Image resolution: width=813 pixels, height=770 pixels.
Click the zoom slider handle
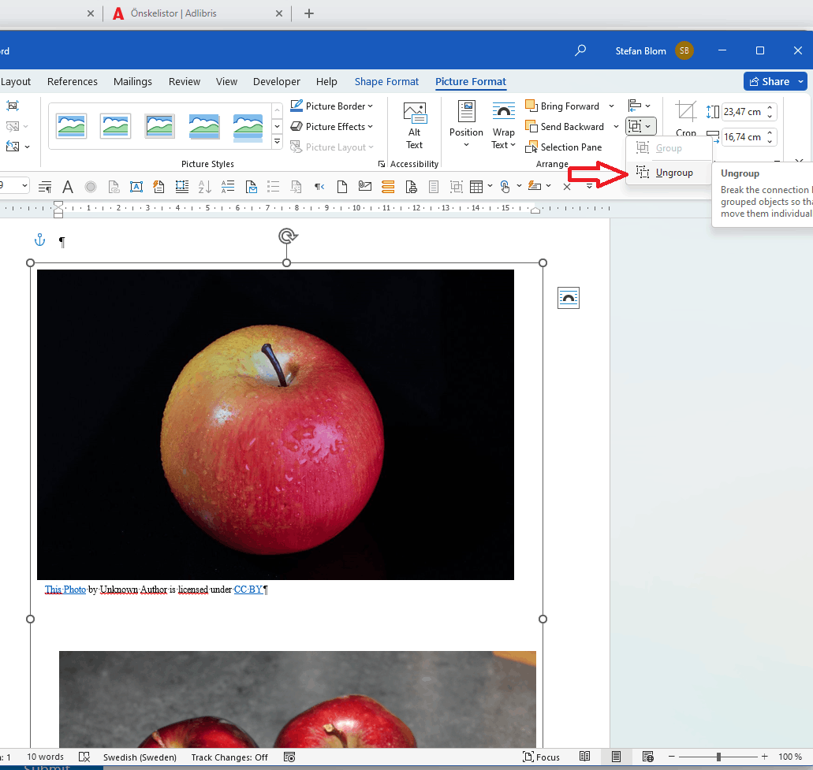click(718, 757)
